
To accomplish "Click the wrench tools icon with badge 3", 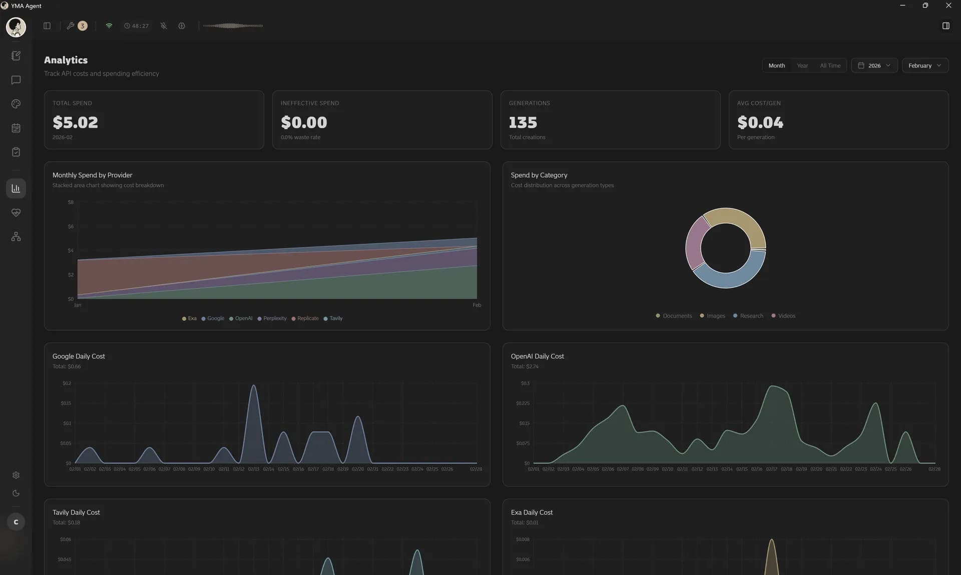I will coord(76,26).
